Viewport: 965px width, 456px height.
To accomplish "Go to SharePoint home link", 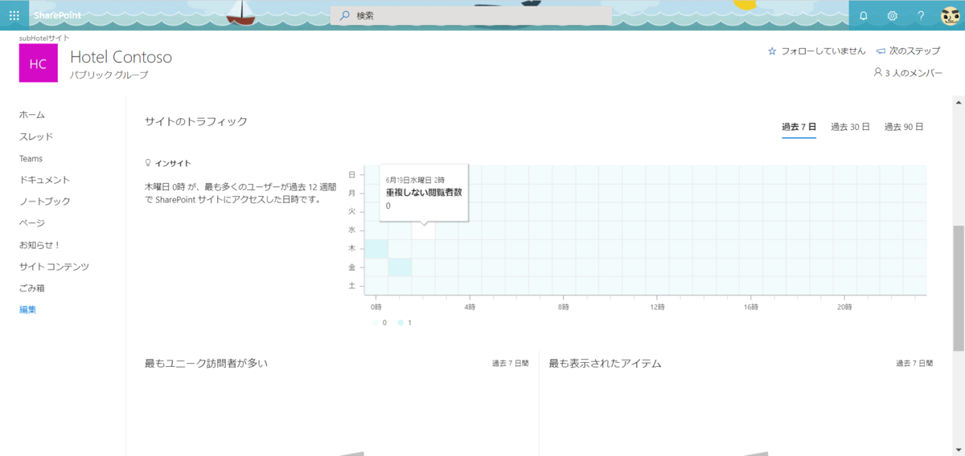I will click(57, 15).
